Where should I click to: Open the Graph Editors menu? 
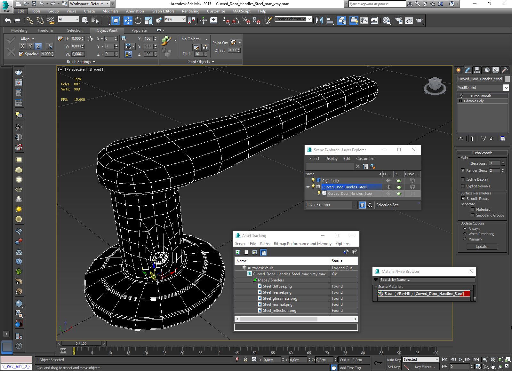pos(163,11)
